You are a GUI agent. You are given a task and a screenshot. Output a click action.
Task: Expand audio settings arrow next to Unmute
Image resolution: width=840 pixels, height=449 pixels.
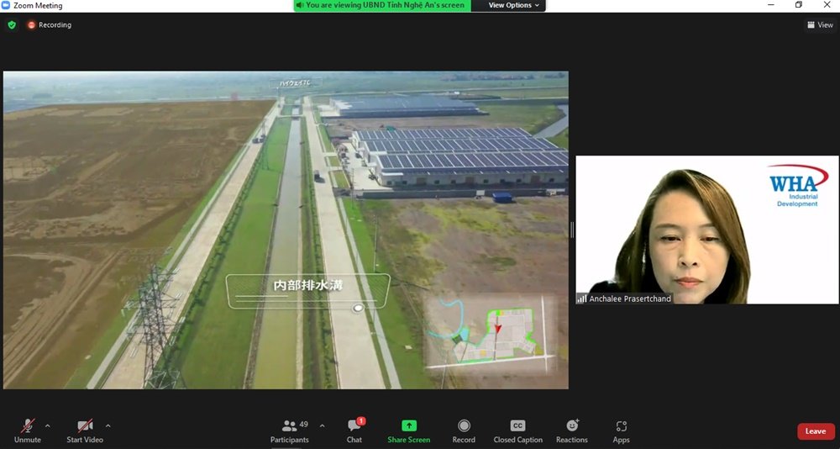pos(47,425)
